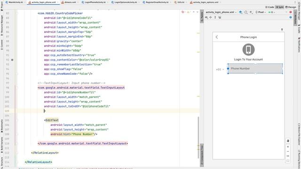This screenshot has width=301, height=169.
Task: Open the editor tabs three-dot menu
Action: pos(295,2)
